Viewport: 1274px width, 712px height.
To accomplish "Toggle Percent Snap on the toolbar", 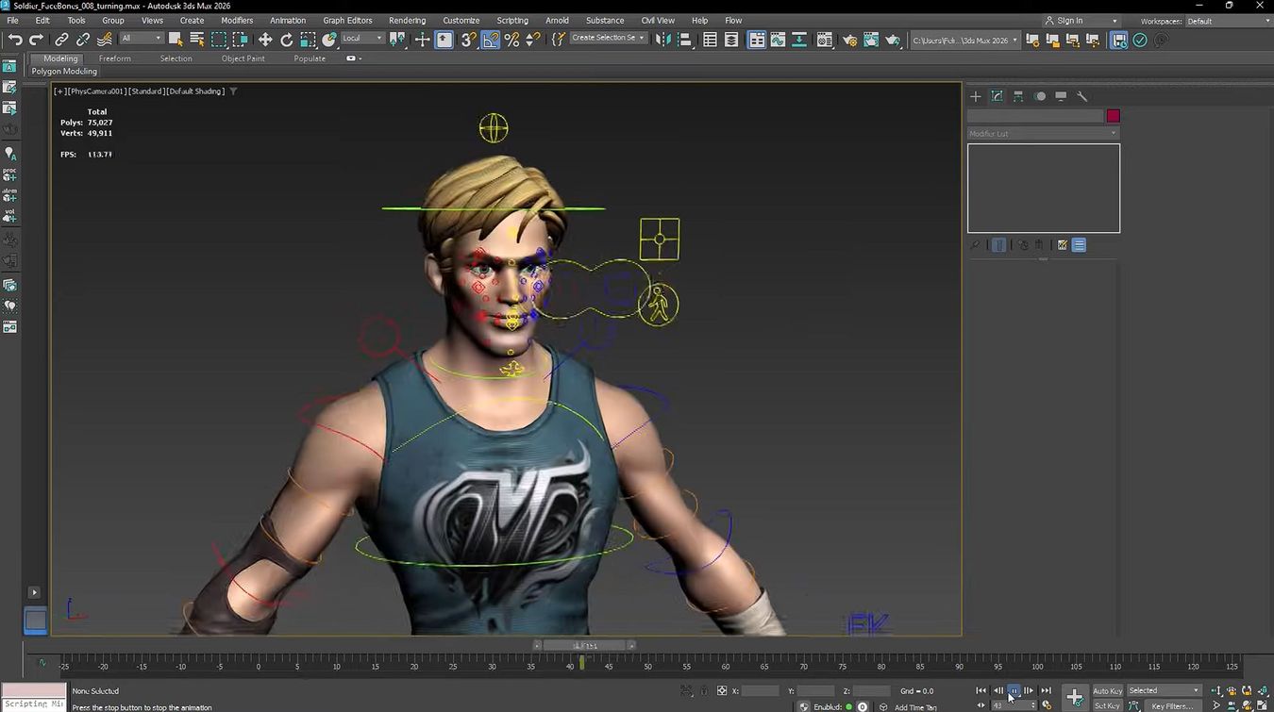I will coord(512,40).
